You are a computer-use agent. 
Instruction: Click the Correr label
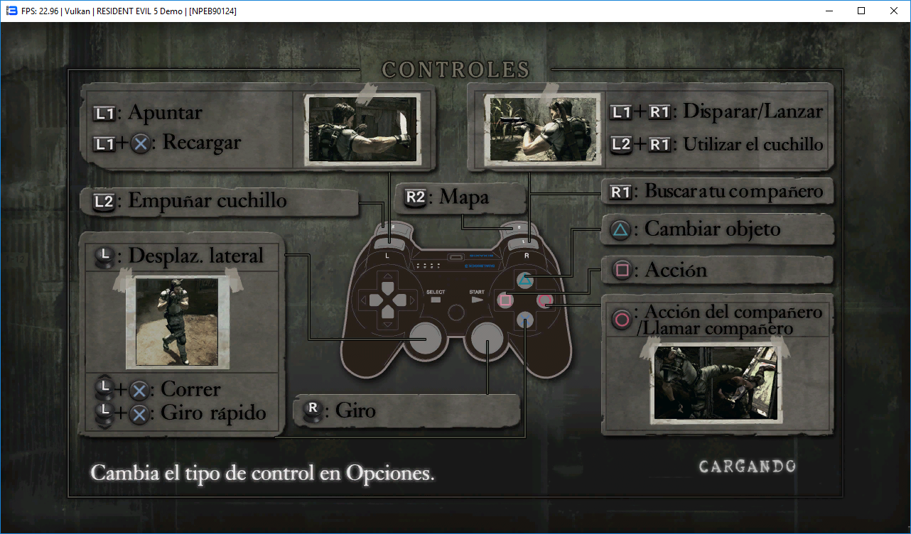(190, 389)
